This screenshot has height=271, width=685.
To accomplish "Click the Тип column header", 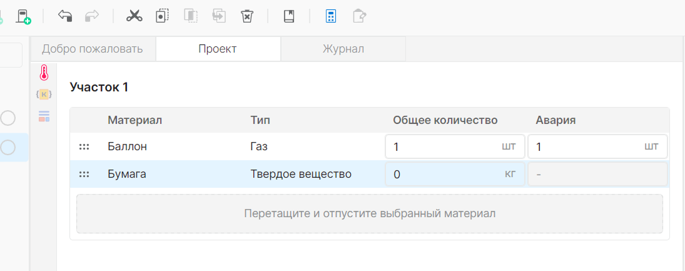I will (260, 120).
